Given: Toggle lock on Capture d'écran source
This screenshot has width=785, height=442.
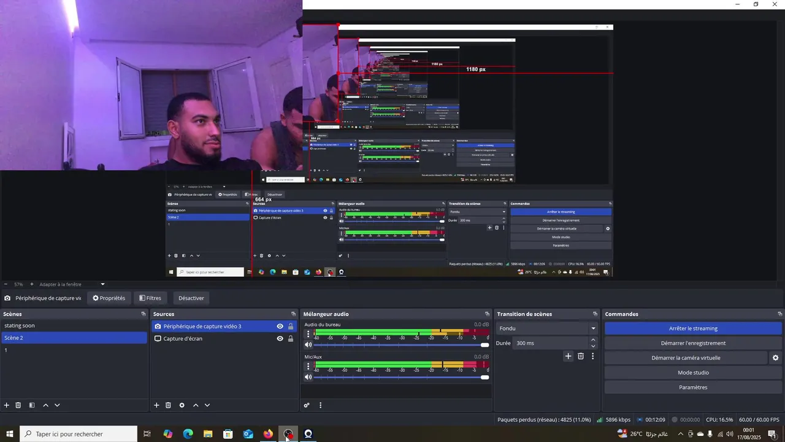Looking at the screenshot, I should click(x=291, y=338).
